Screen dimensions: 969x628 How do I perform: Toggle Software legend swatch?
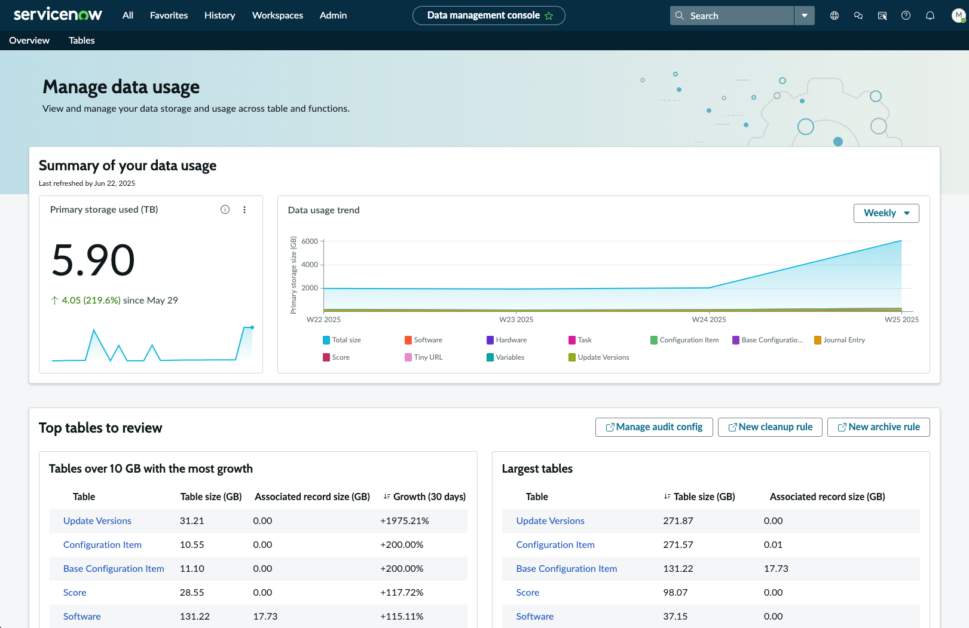408,340
